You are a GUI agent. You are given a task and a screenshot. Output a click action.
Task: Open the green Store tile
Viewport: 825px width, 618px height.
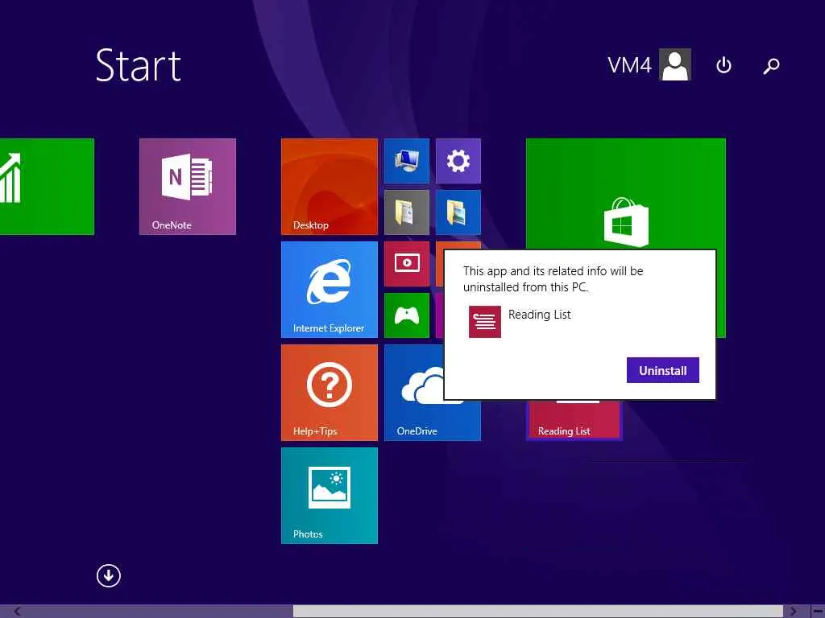click(625, 195)
